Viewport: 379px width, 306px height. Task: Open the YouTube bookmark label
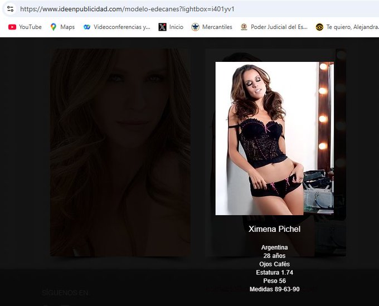click(x=30, y=27)
